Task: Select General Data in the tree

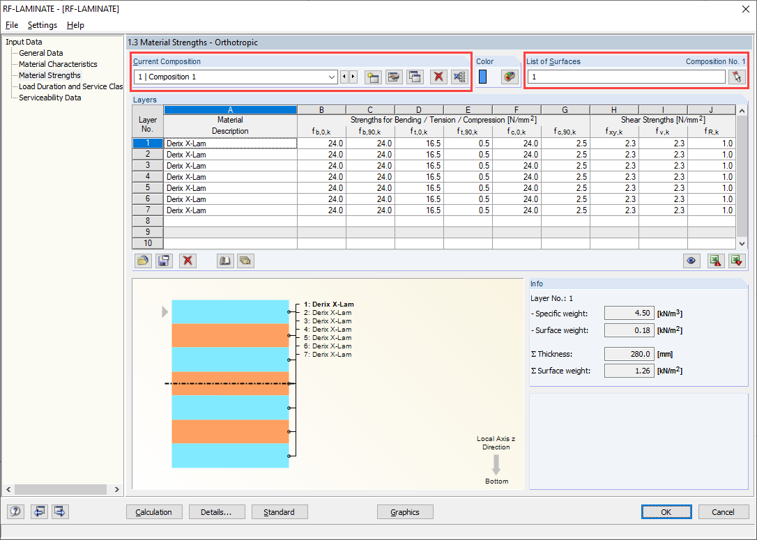Action: [40, 53]
